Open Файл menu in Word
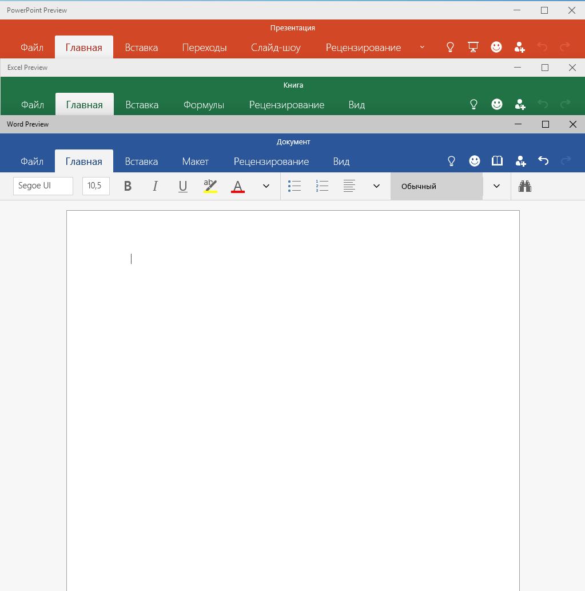 pyautogui.click(x=32, y=161)
